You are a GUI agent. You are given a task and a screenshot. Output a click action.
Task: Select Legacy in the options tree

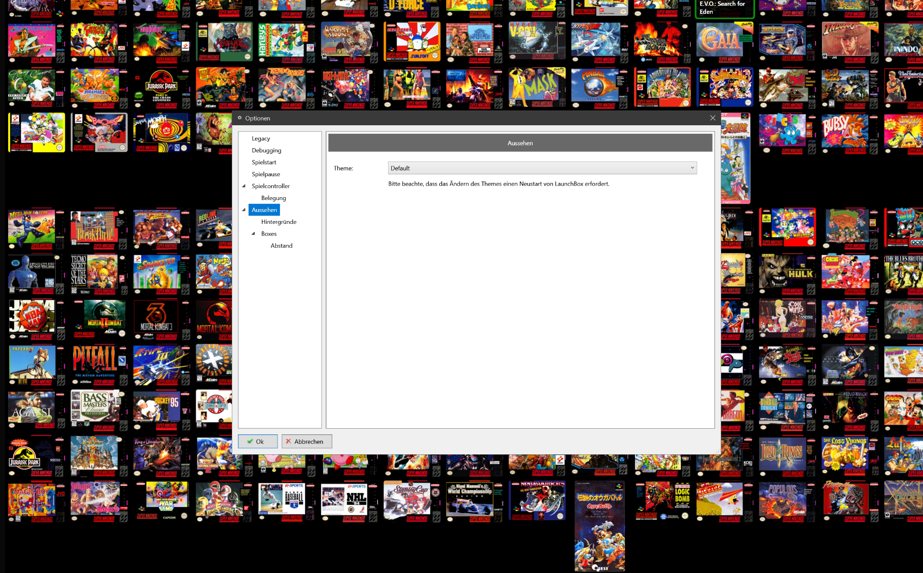[x=261, y=139]
